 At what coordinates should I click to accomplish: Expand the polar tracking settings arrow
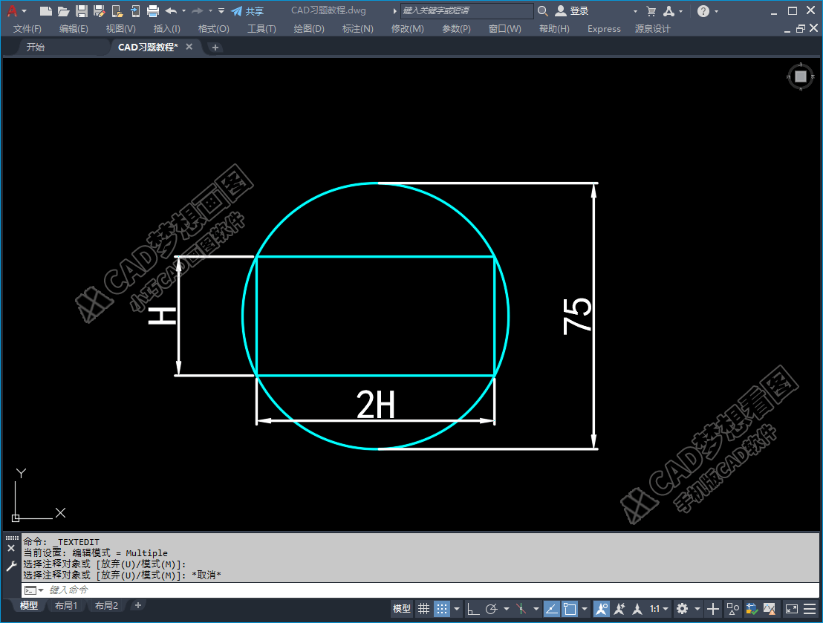(x=506, y=609)
